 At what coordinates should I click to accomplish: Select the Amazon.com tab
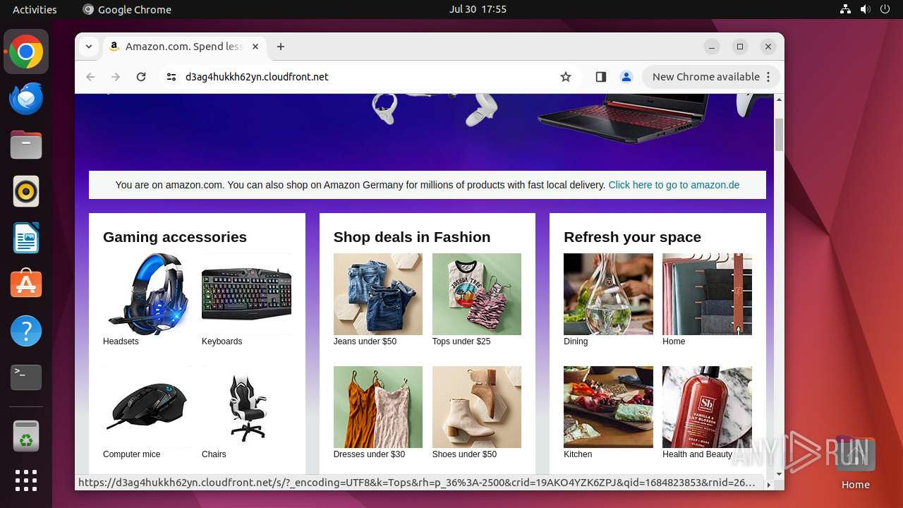[x=183, y=47]
